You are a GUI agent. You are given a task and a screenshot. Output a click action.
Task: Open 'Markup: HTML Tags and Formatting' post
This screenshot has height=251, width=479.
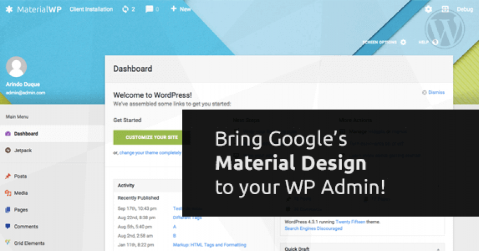(x=209, y=245)
